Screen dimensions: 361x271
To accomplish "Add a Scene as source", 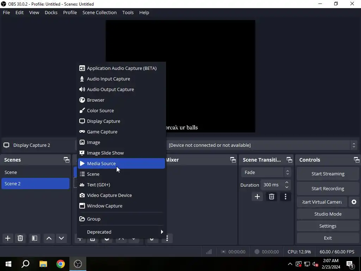I will [121, 174].
